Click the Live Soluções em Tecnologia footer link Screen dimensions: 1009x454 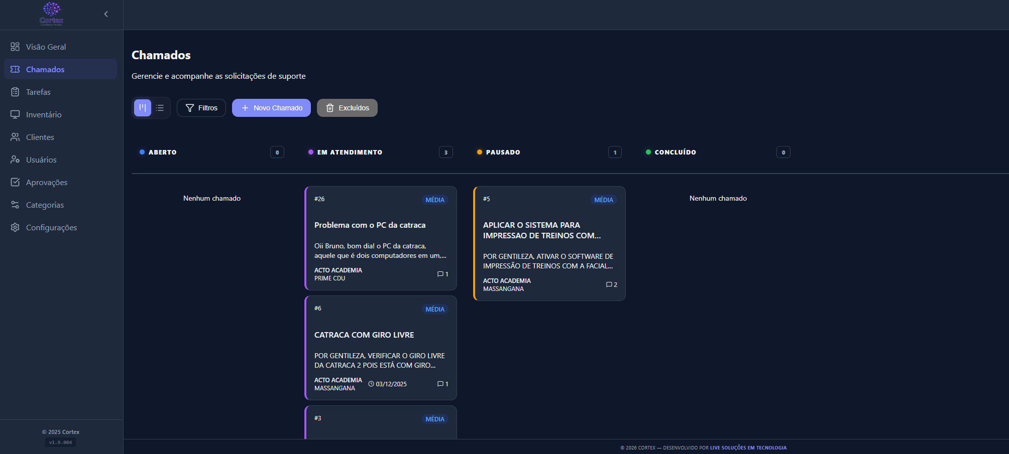748,447
